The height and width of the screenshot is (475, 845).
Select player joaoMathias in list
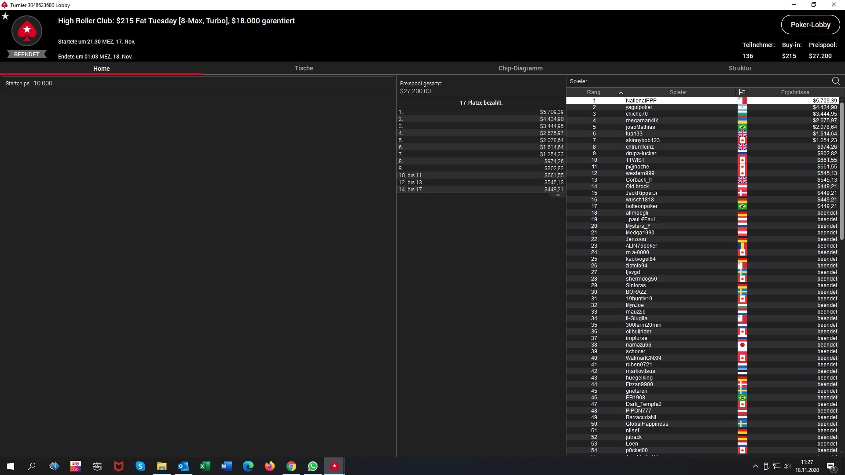click(x=702, y=127)
